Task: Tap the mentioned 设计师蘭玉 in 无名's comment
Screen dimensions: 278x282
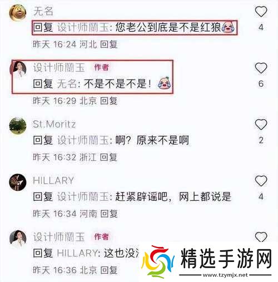Action: (83, 27)
